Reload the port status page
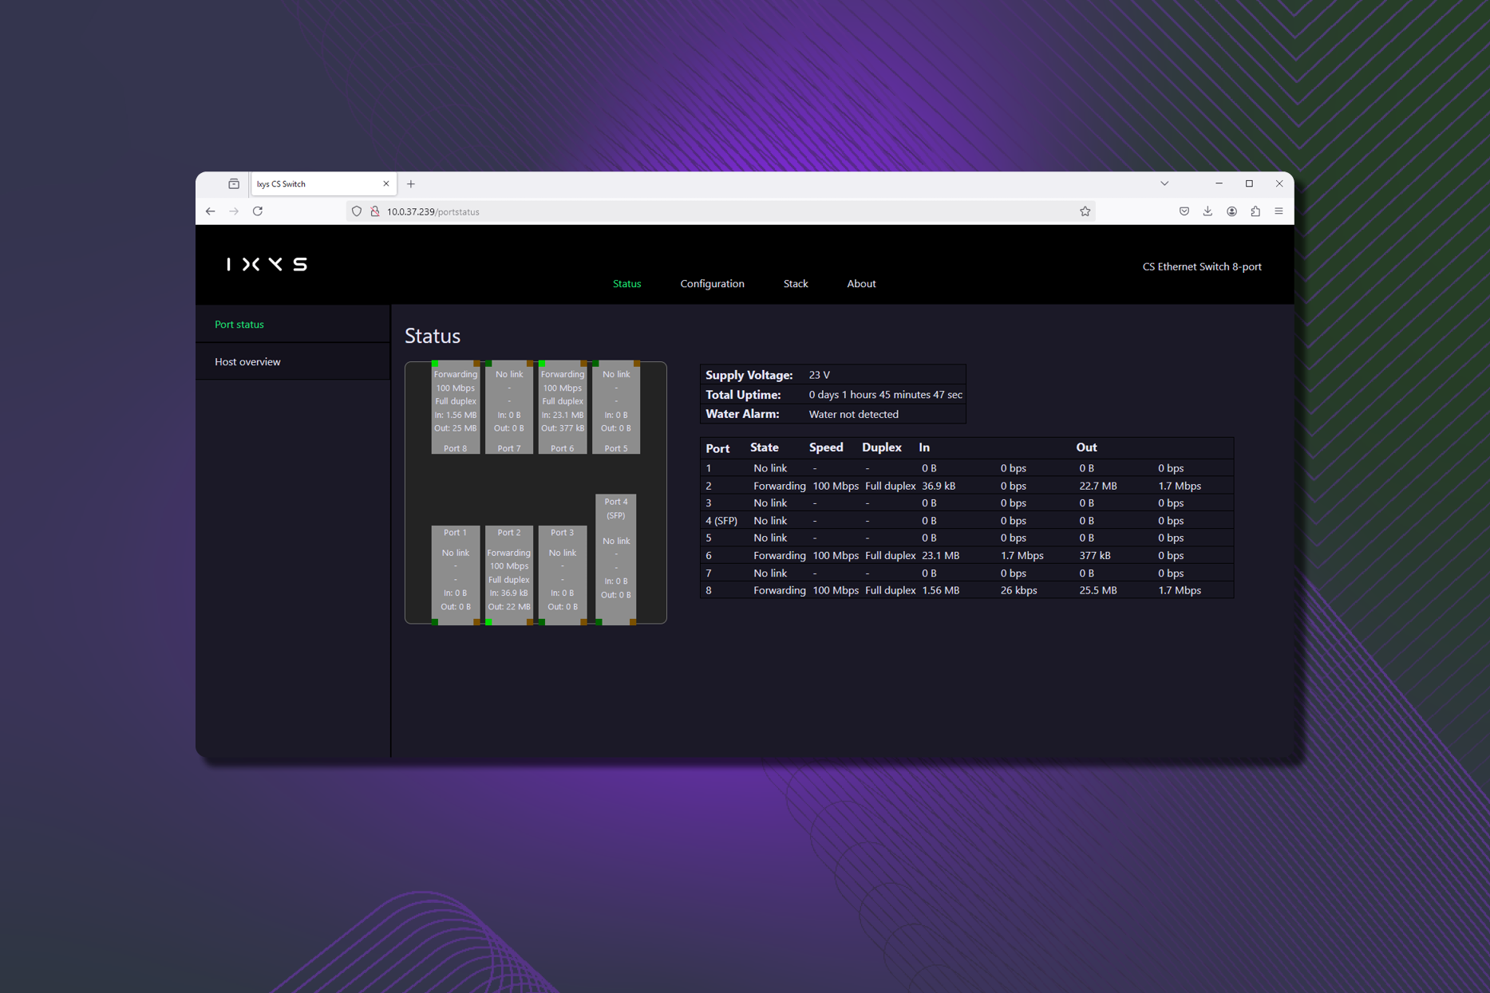The width and height of the screenshot is (1490, 993). click(x=258, y=211)
